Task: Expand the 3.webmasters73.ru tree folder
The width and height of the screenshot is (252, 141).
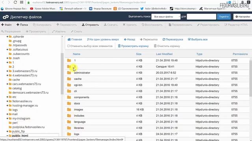Action: coord(7,71)
